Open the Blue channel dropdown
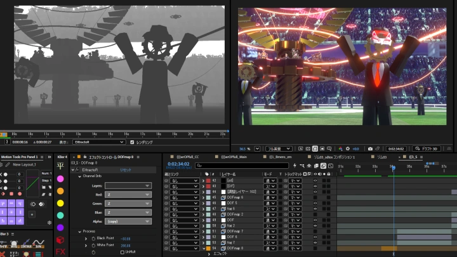 click(128, 213)
